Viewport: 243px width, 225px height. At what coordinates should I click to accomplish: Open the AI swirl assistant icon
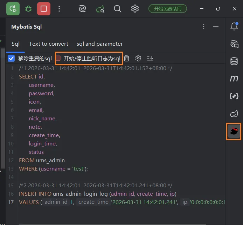point(82,9)
